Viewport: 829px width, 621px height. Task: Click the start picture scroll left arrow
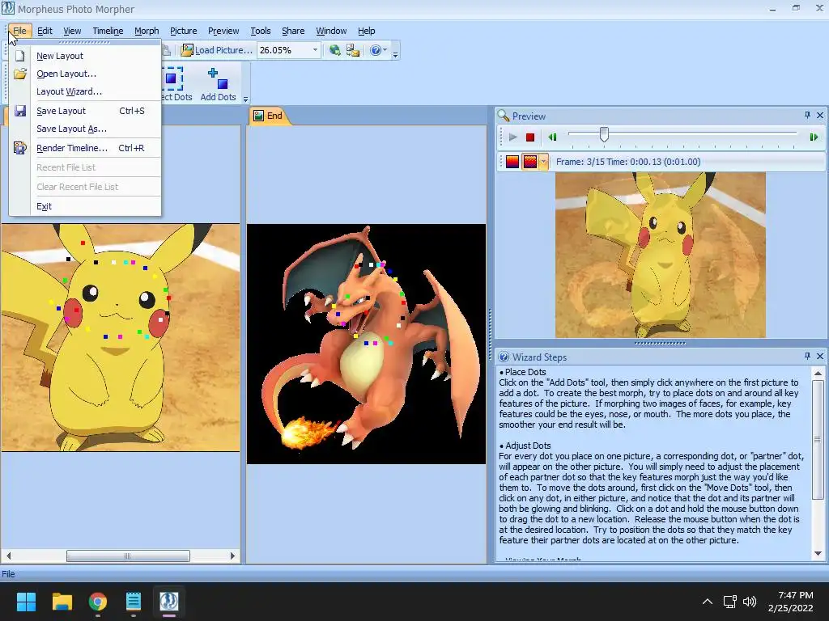8,556
